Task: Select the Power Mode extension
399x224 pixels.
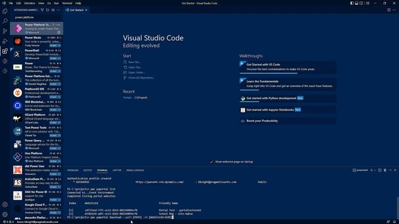Action: (36, 41)
